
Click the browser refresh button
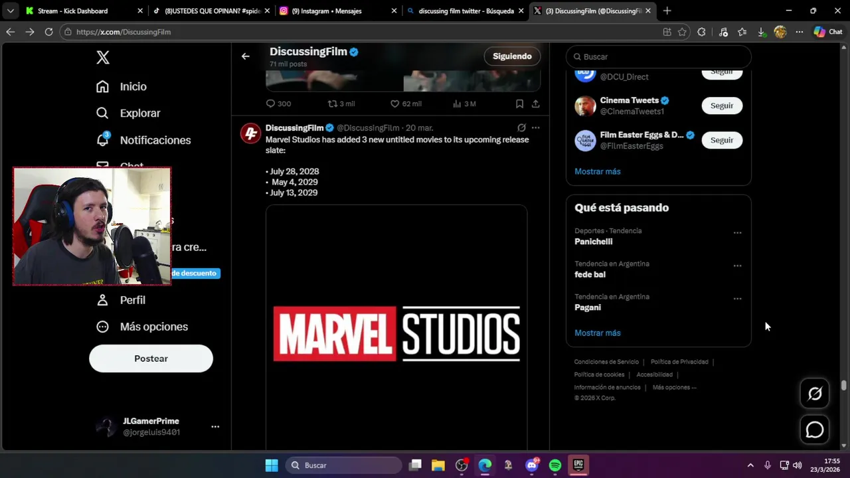coord(48,32)
